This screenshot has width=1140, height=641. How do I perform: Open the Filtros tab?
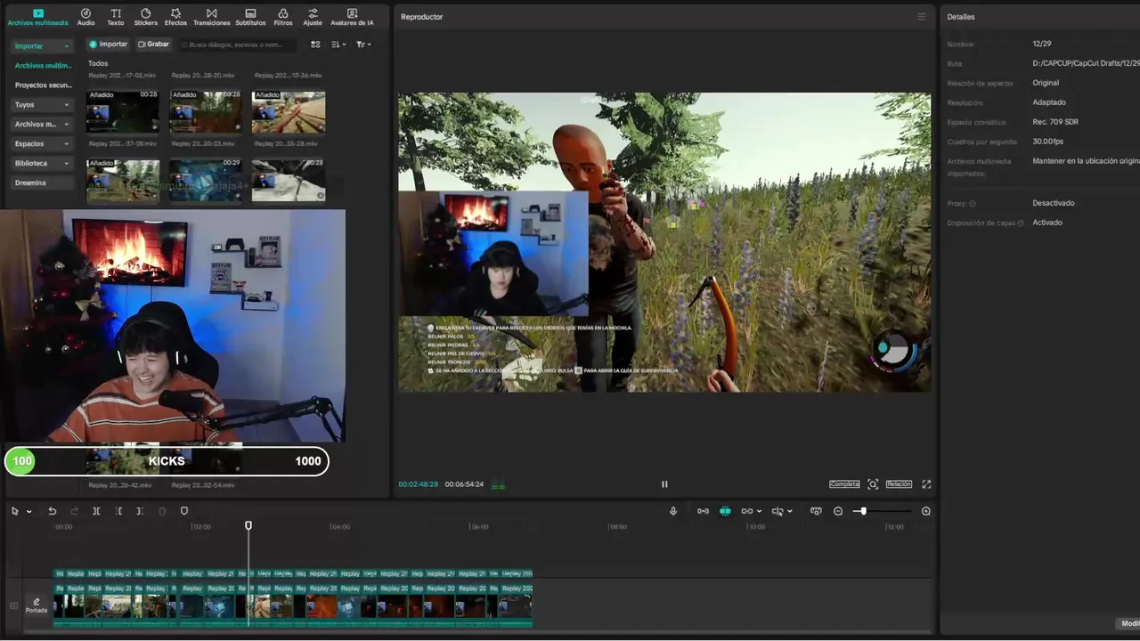282,17
